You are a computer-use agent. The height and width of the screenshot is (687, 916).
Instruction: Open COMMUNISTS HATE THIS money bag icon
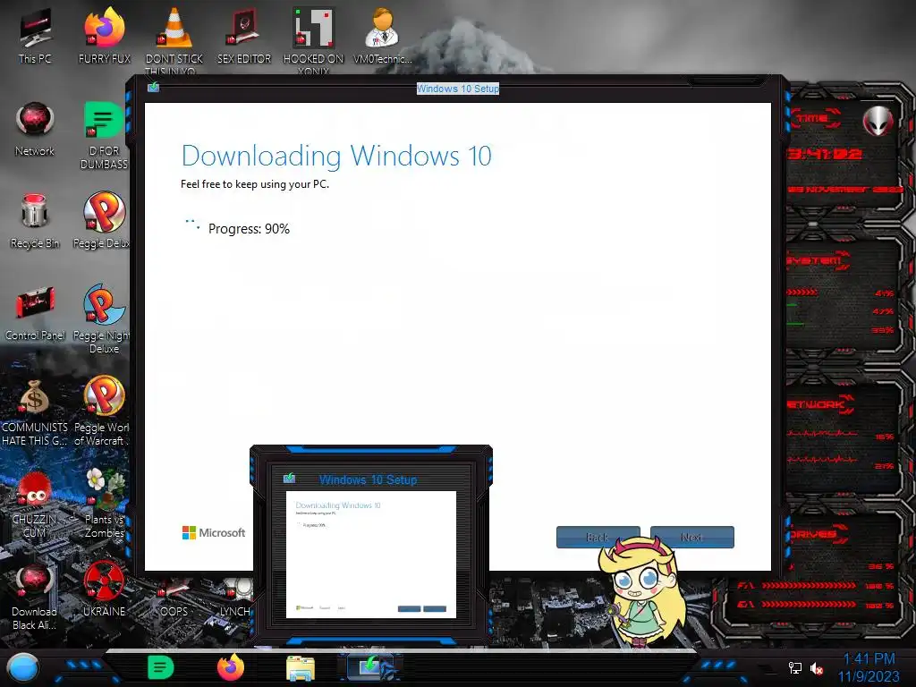[35, 411]
